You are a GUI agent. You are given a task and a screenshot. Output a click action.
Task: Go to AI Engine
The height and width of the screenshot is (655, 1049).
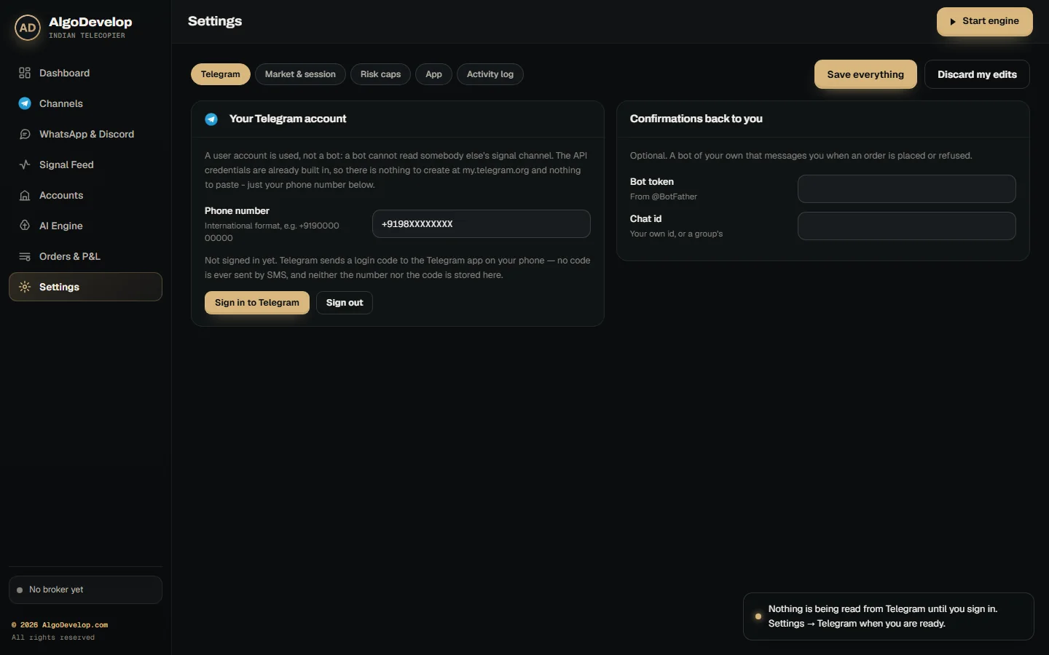coord(85,226)
